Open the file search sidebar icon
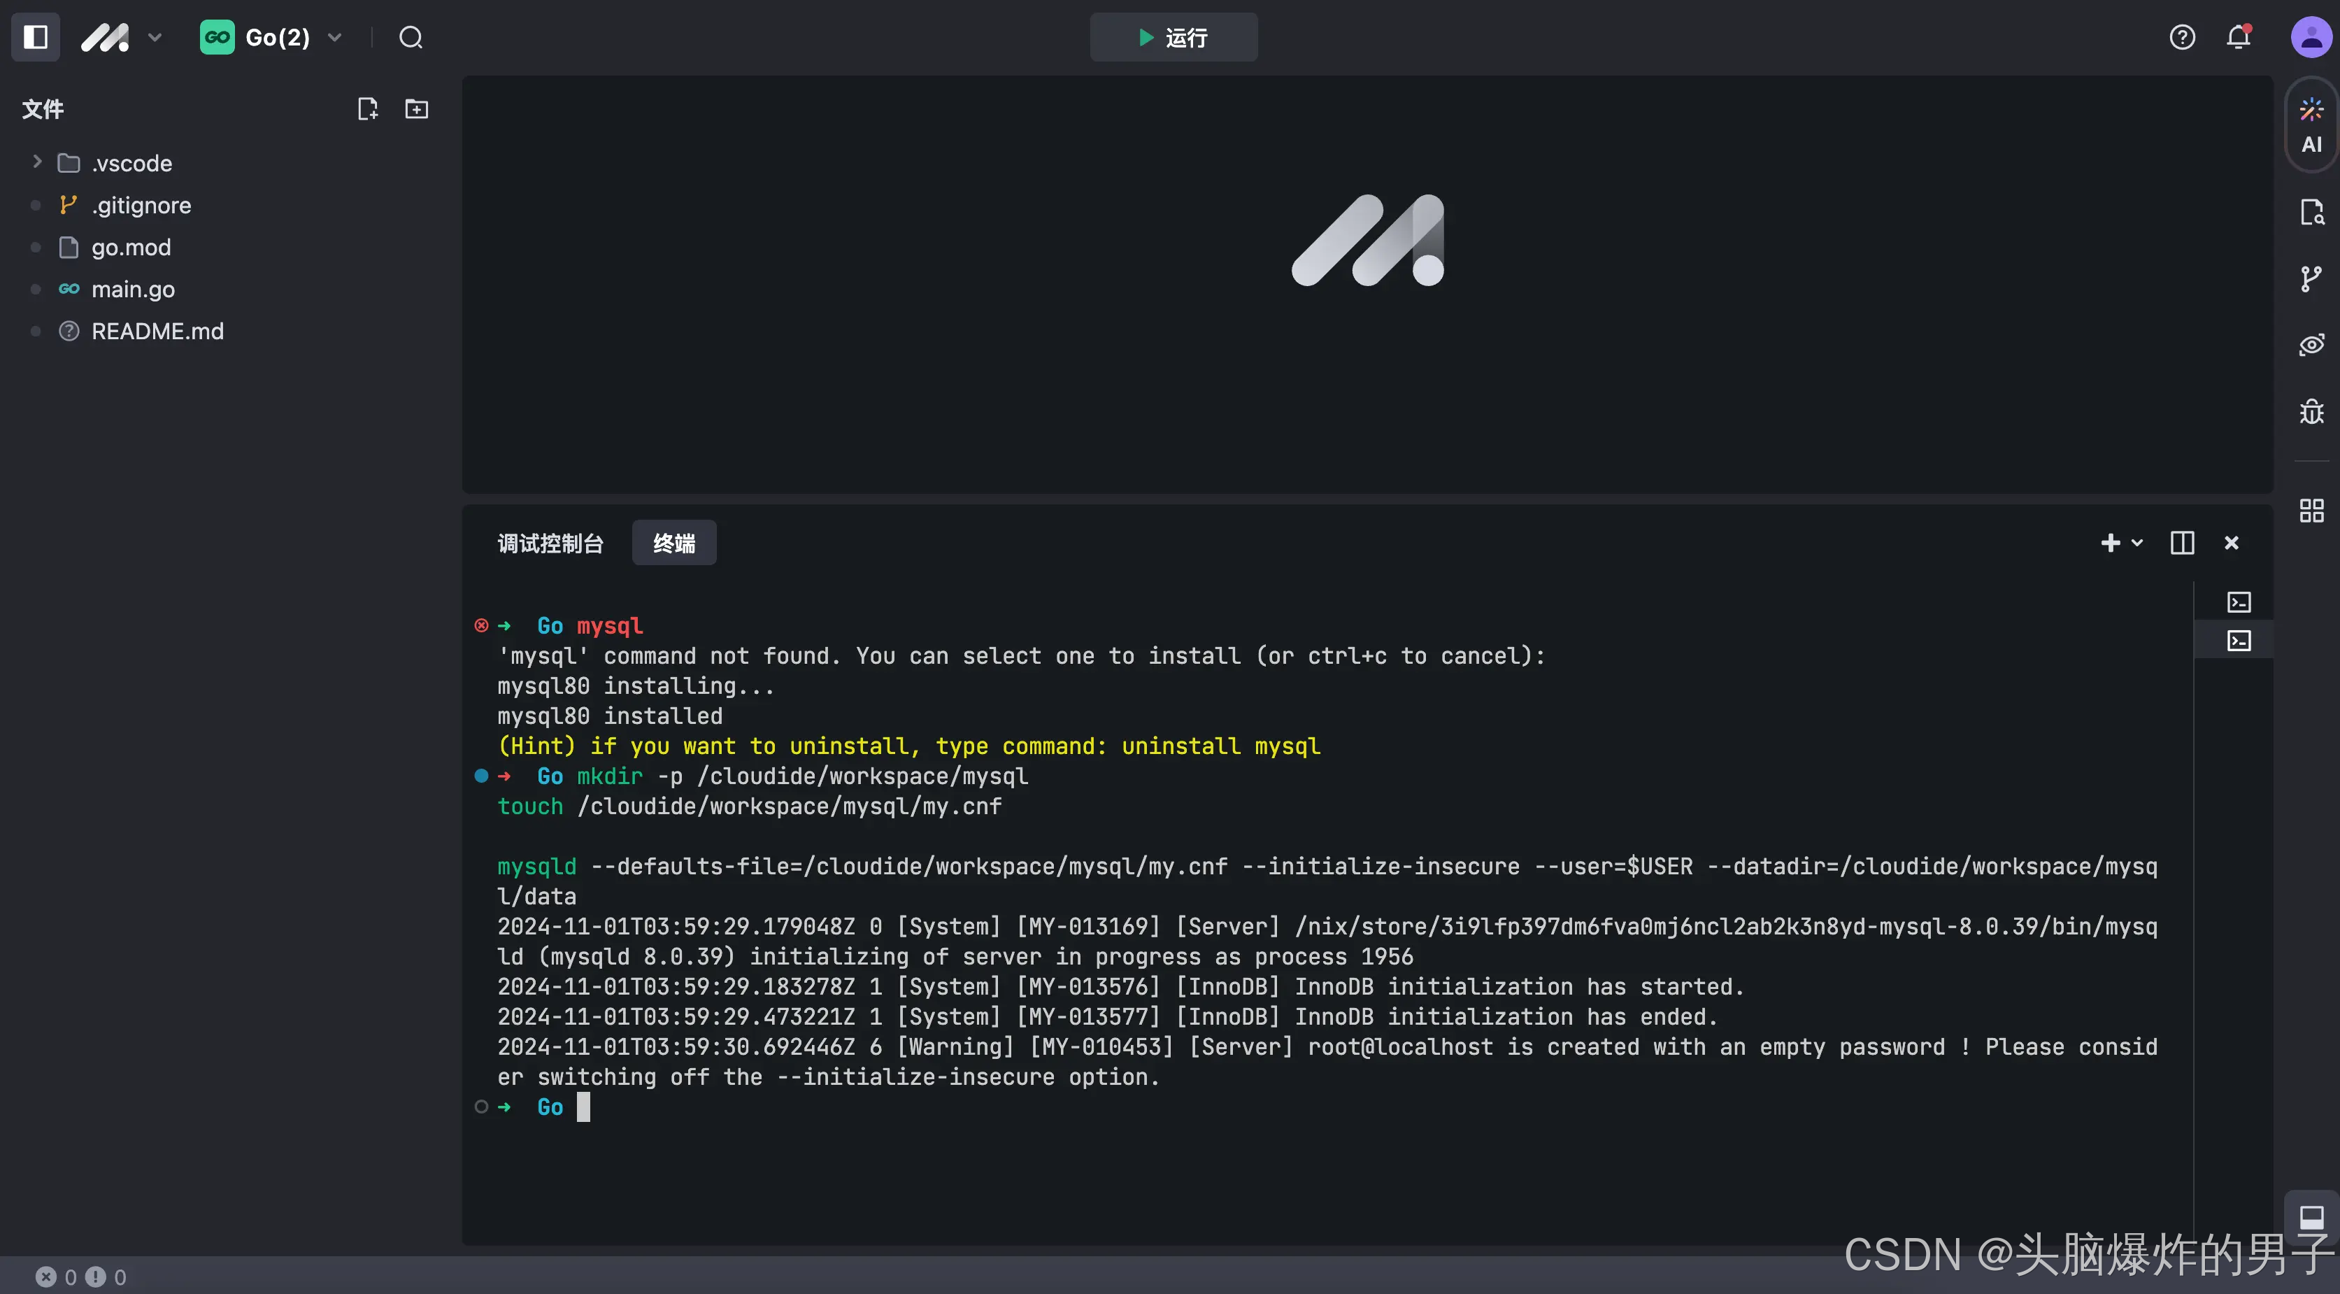Viewport: 2340px width, 1294px height. click(2311, 212)
